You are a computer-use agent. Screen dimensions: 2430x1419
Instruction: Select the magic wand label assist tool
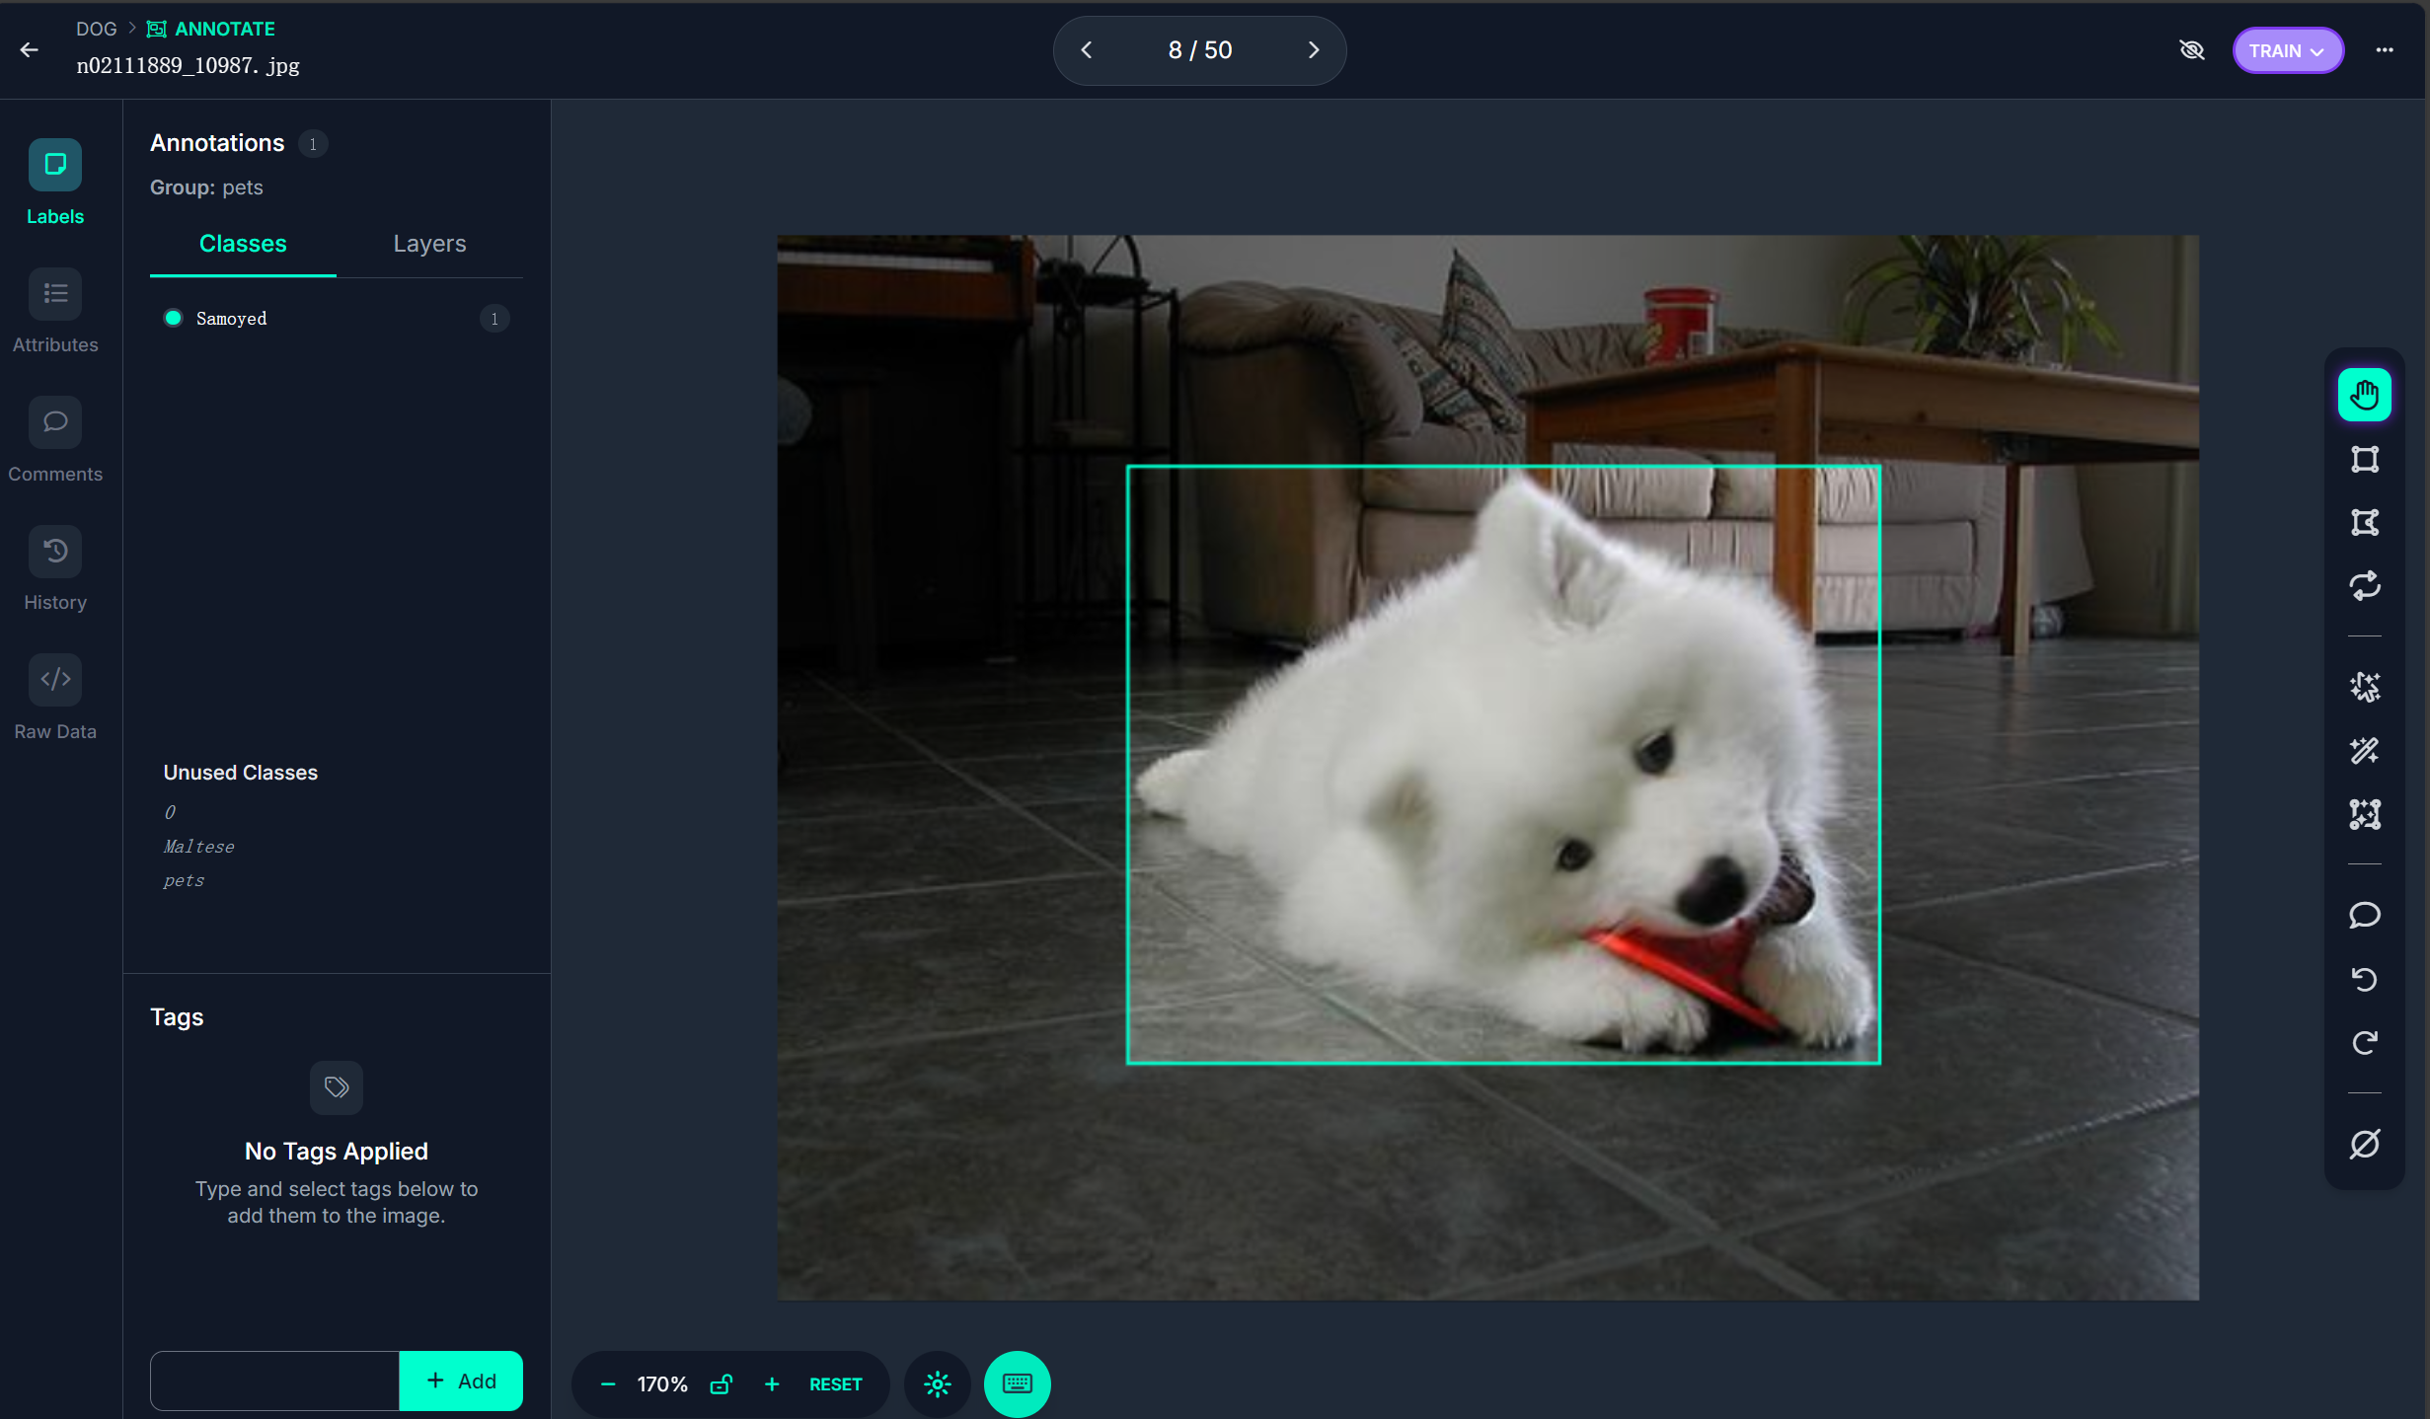pyautogui.click(x=2364, y=751)
